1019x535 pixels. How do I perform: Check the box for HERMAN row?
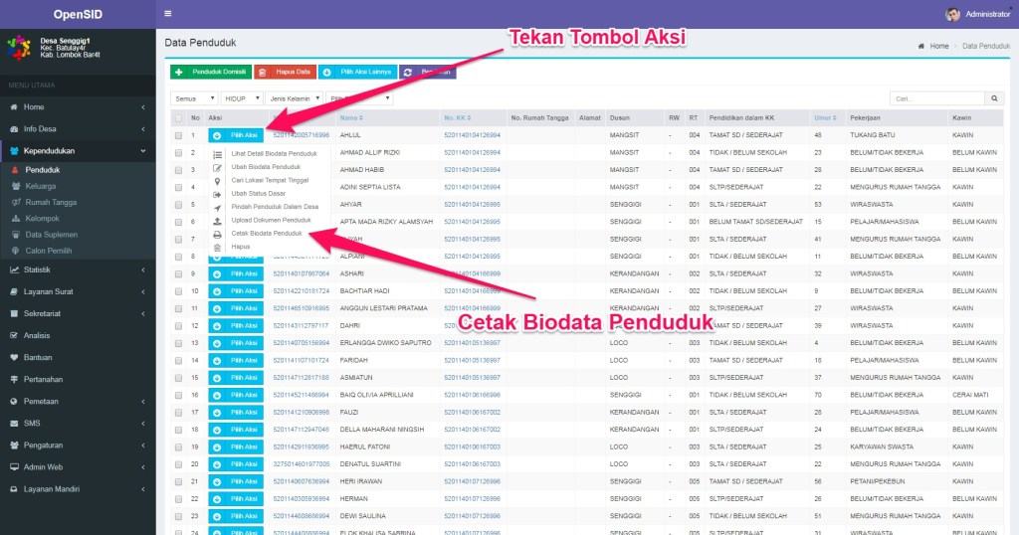(x=178, y=499)
